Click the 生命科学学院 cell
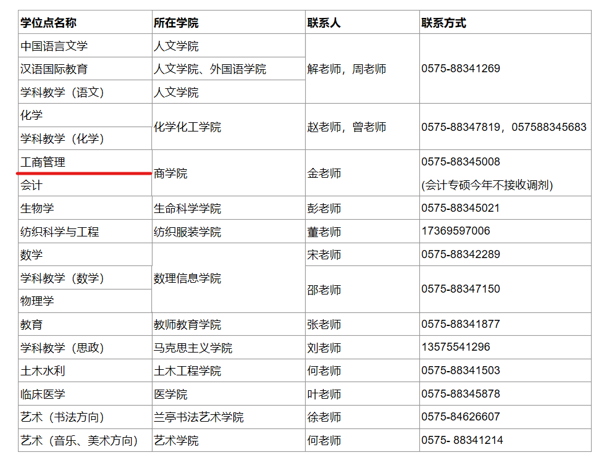 coord(187,209)
